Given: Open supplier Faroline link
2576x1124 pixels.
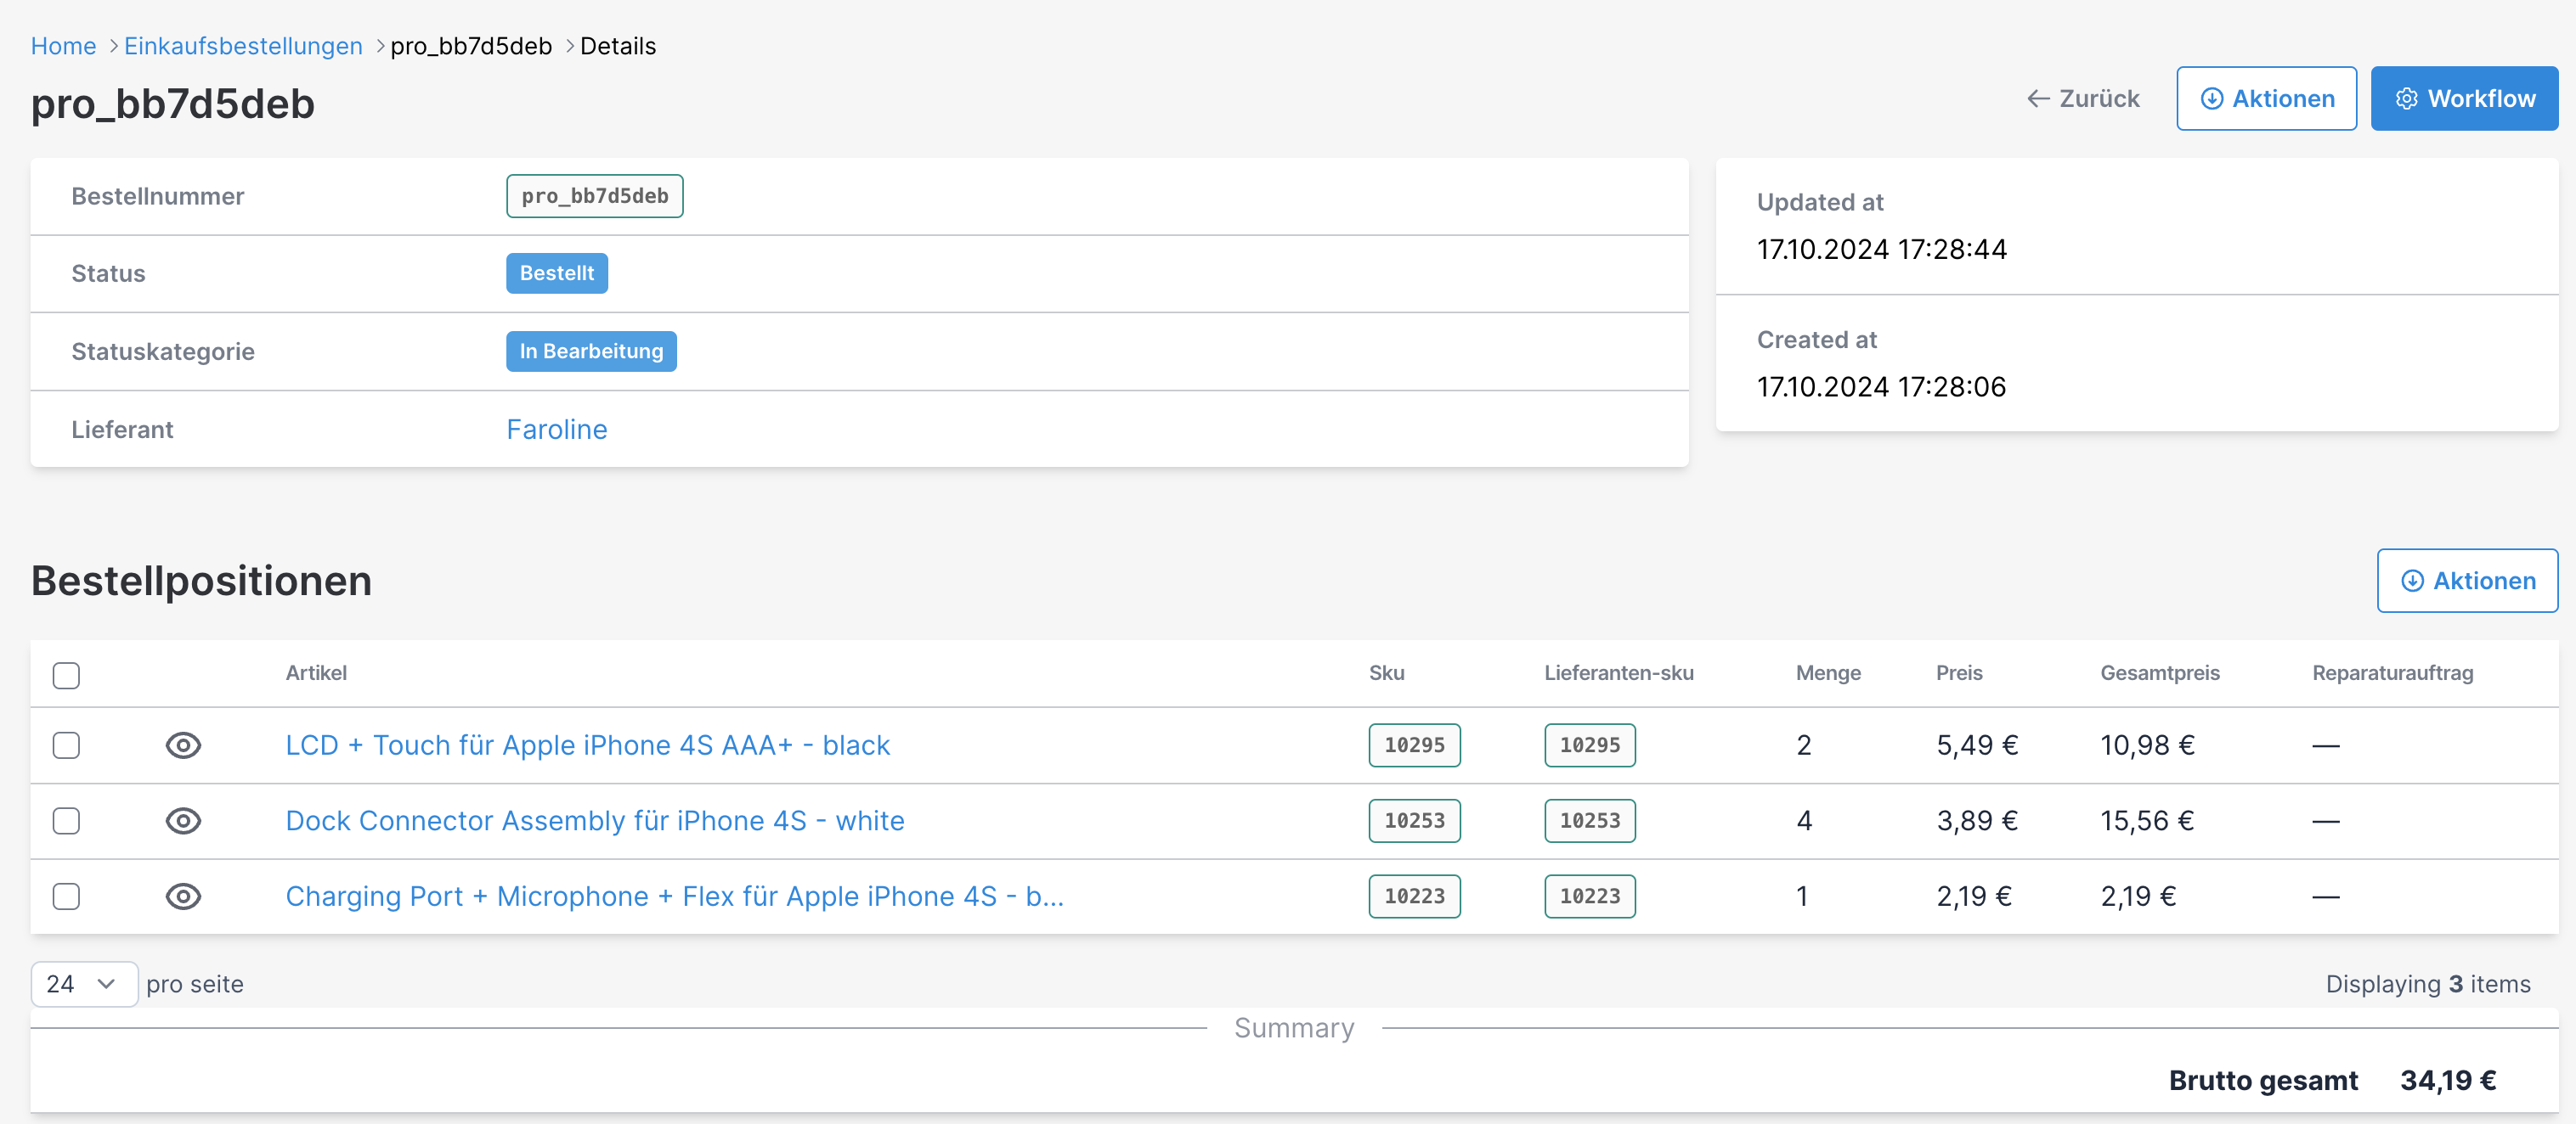Looking at the screenshot, I should (556, 430).
